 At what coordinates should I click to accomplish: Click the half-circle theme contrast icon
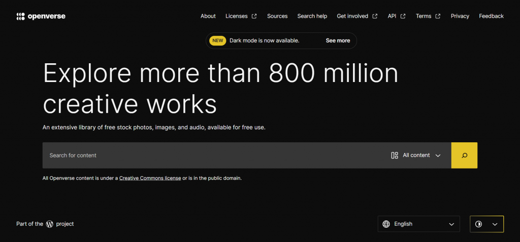[478, 224]
